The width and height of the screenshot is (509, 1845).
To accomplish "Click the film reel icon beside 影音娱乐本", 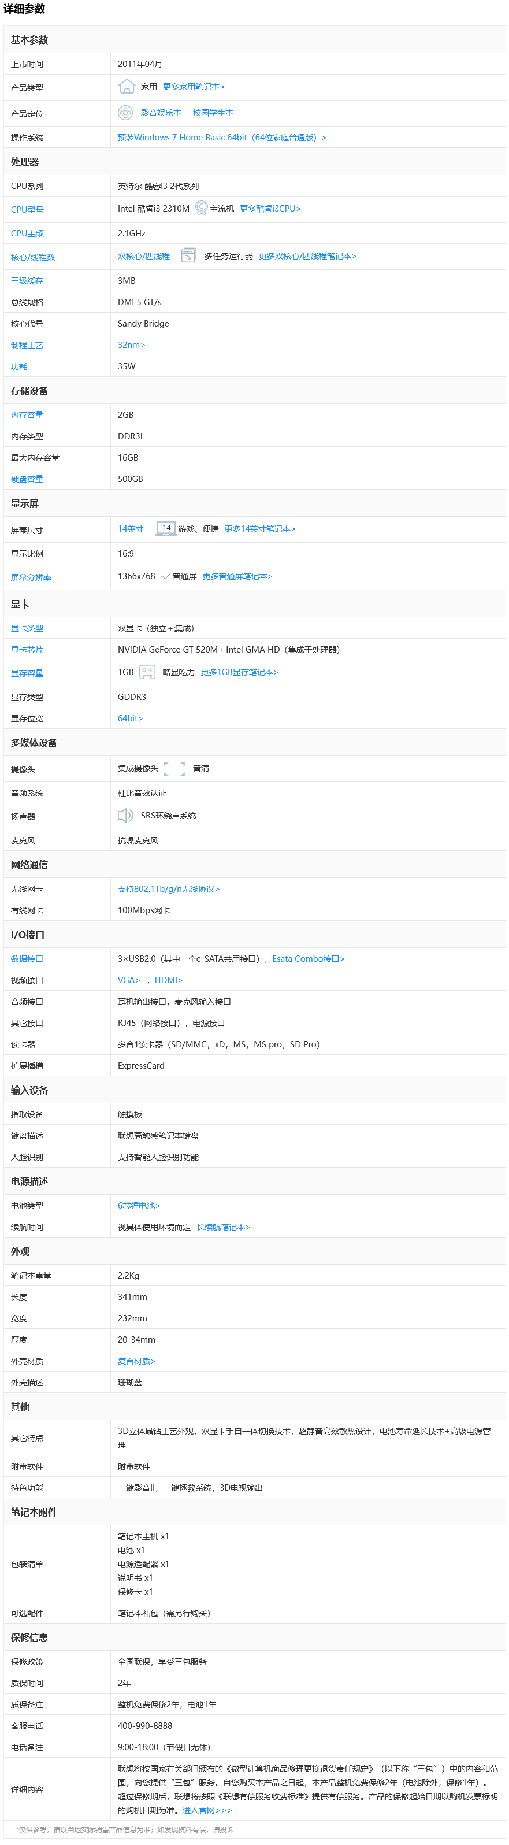I will (125, 113).
